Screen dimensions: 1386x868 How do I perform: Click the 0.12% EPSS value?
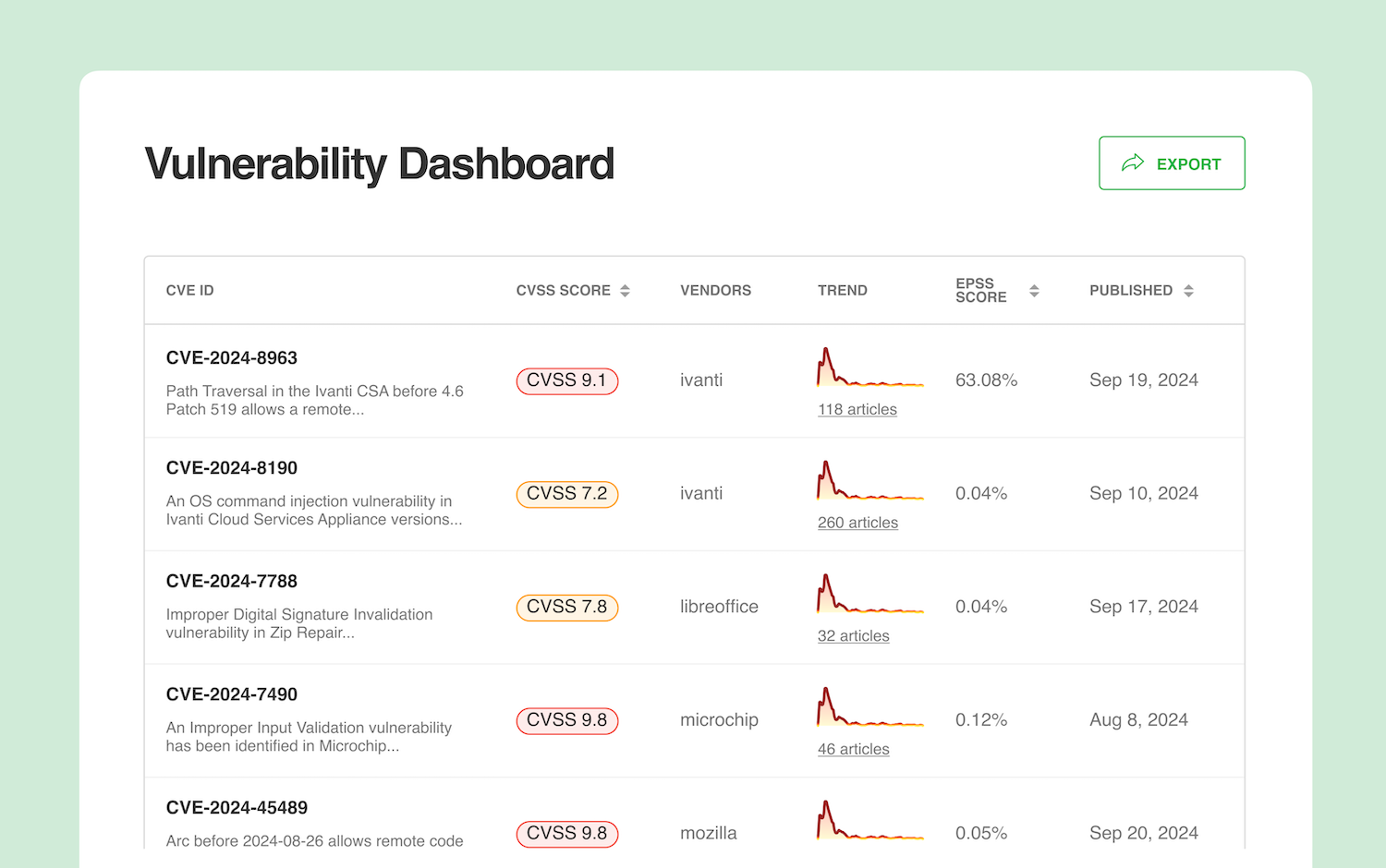pos(981,720)
